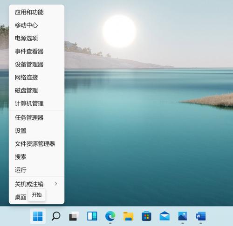Image resolution: width=233 pixels, height=226 pixels.
Task: Select 应用和功能 in the menu
Action: [37, 12]
